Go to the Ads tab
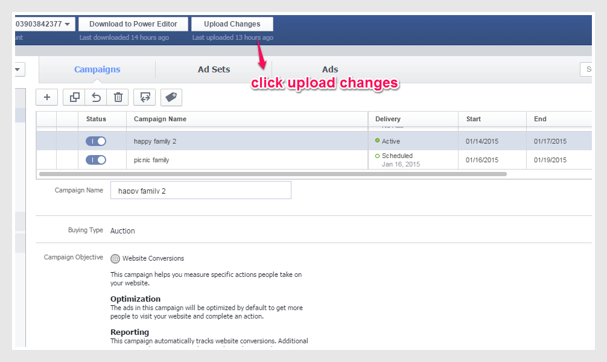The height and width of the screenshot is (362, 607). click(330, 69)
